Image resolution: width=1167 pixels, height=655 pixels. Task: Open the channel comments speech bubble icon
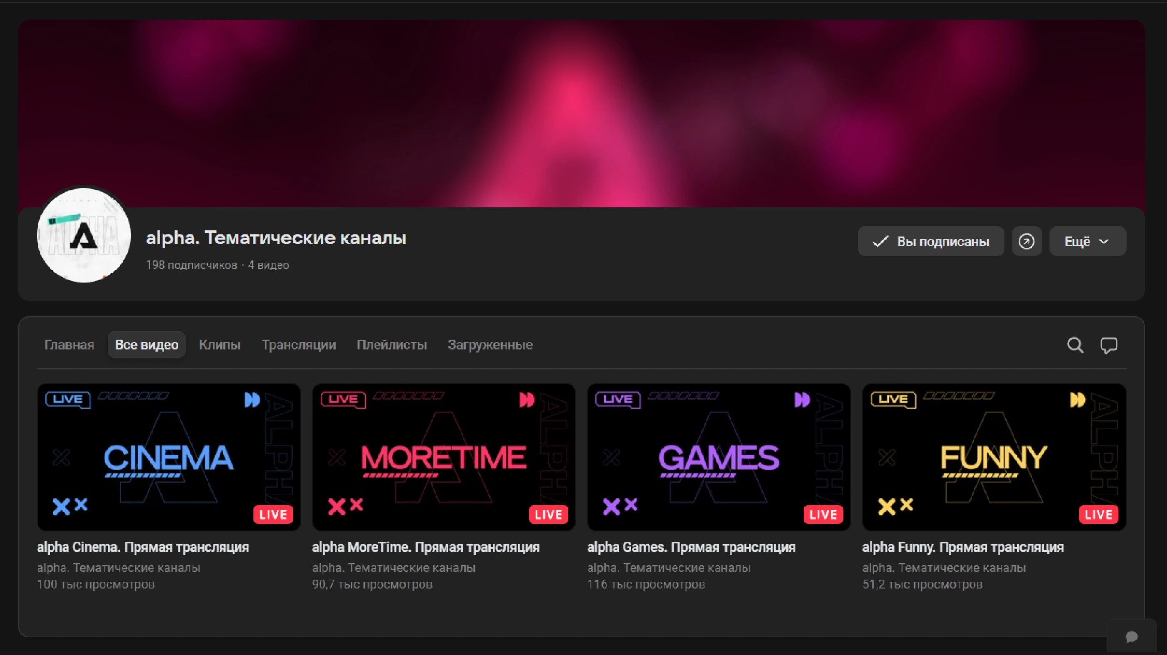click(x=1109, y=345)
